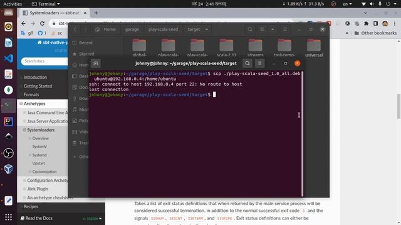Image resolution: width=401 pixels, height=225 pixels.
Task: Open the Other bookmarks folder
Action: tap(375, 33)
